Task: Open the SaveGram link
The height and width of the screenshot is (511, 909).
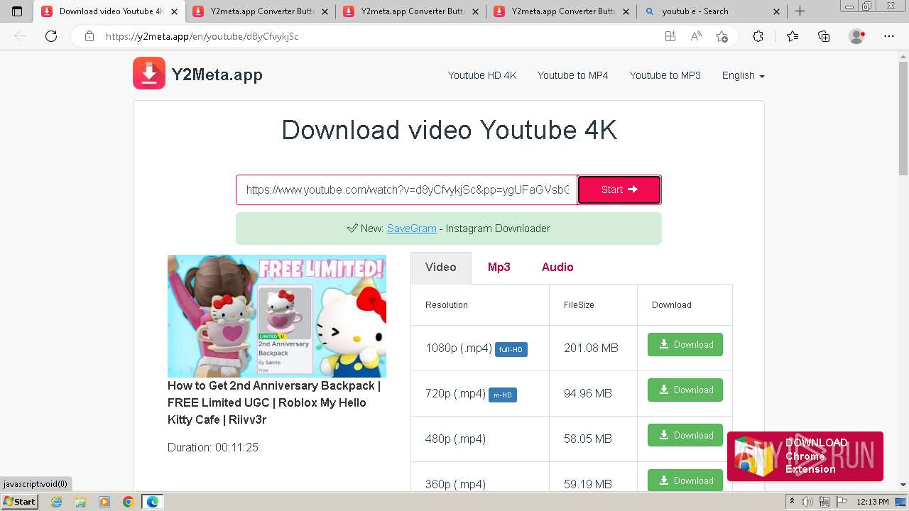Action: pos(411,229)
